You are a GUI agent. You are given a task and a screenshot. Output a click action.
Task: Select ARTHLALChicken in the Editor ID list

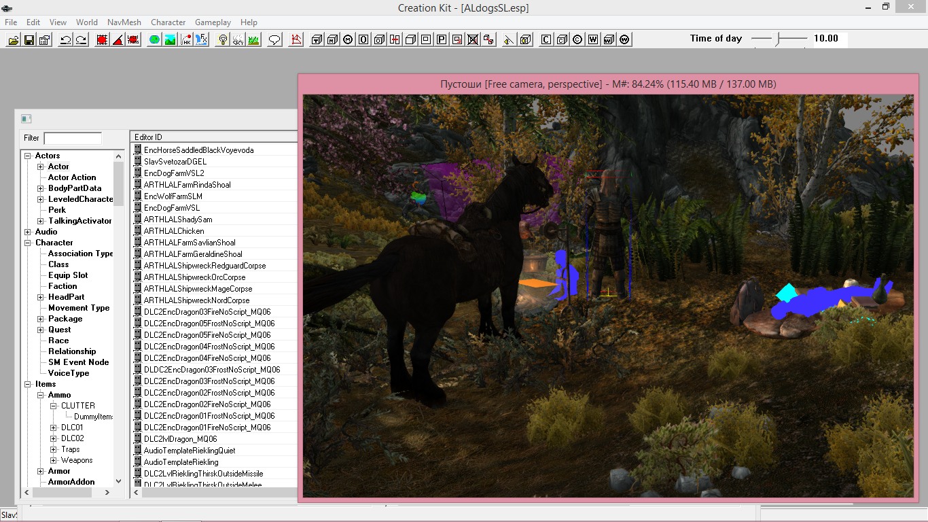point(174,231)
